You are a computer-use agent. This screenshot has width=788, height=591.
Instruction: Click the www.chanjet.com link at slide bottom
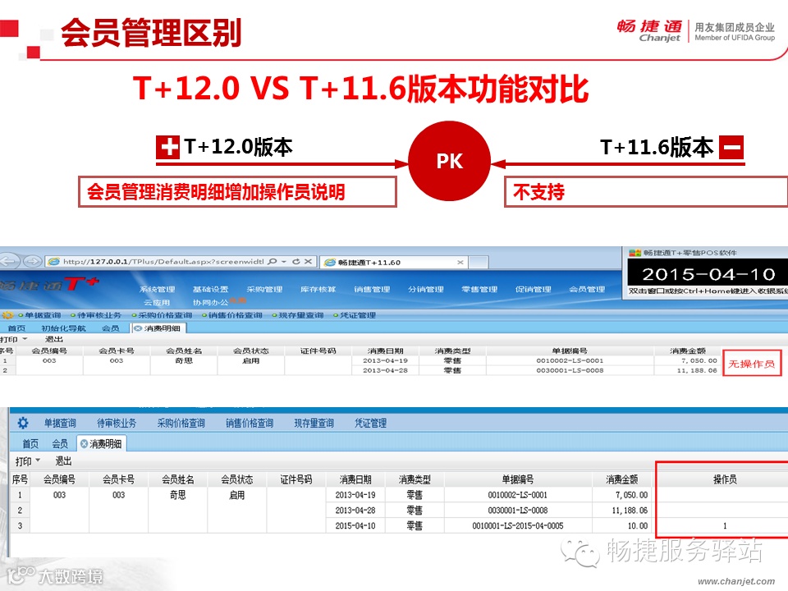736,581
